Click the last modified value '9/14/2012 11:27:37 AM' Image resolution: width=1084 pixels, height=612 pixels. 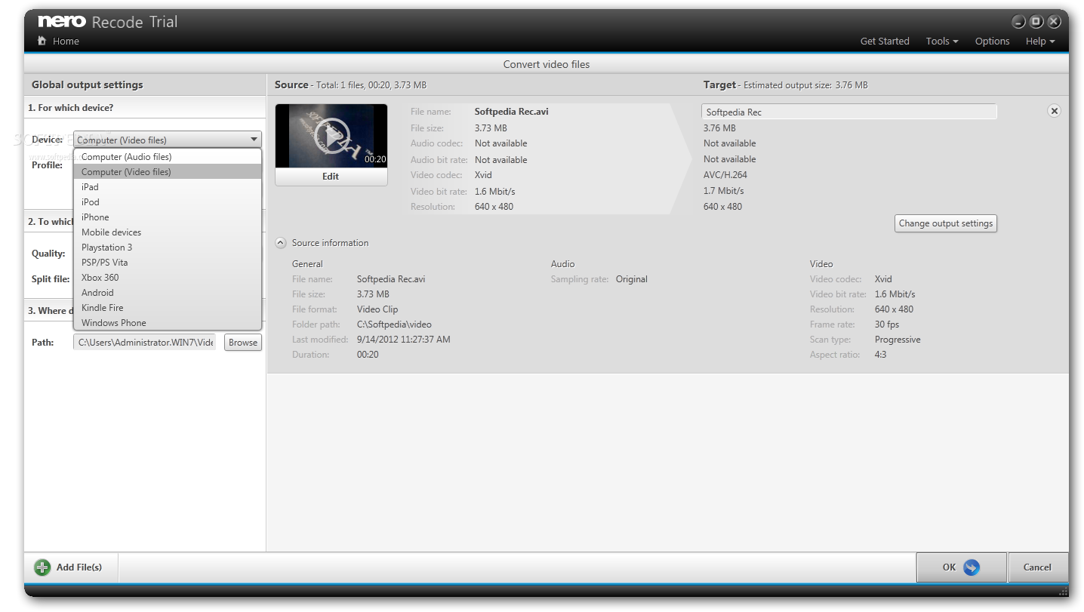click(404, 340)
